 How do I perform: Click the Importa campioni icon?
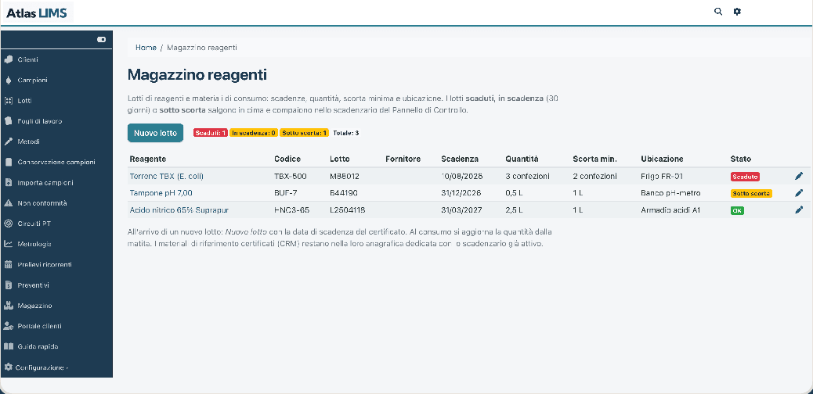[x=9, y=183]
